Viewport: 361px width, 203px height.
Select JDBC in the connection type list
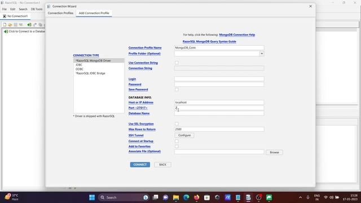coord(99,65)
